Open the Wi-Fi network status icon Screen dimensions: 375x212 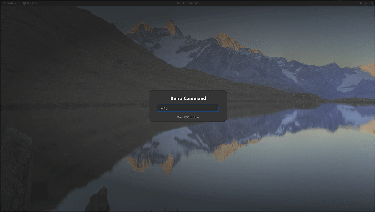(x=360, y=3)
